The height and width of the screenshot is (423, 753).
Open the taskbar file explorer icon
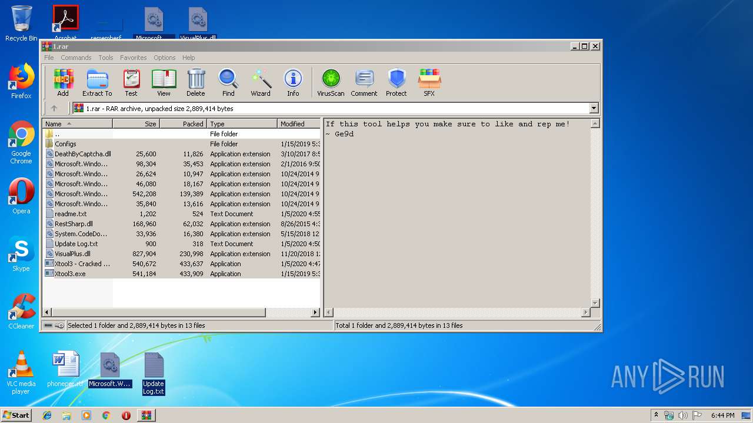[66, 415]
